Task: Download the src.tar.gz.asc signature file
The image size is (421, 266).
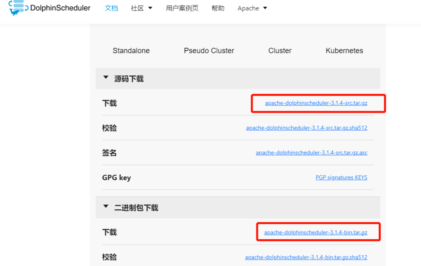Action: click(x=311, y=152)
